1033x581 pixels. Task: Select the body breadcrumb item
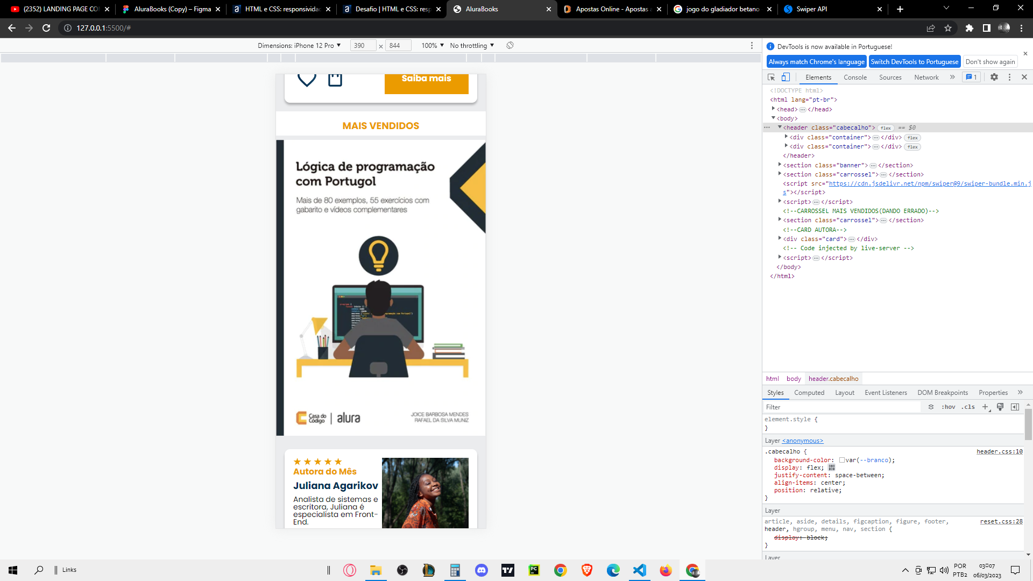click(794, 379)
